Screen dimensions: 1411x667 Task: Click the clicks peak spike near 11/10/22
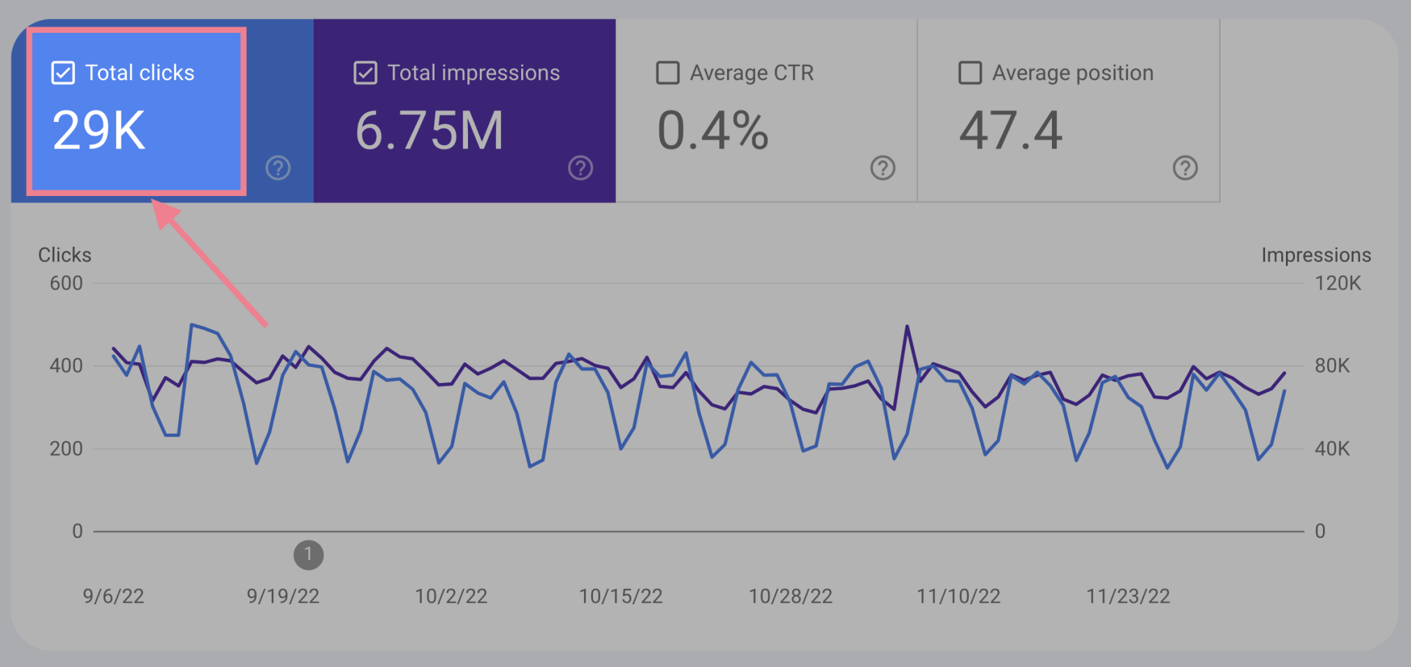coord(907,326)
